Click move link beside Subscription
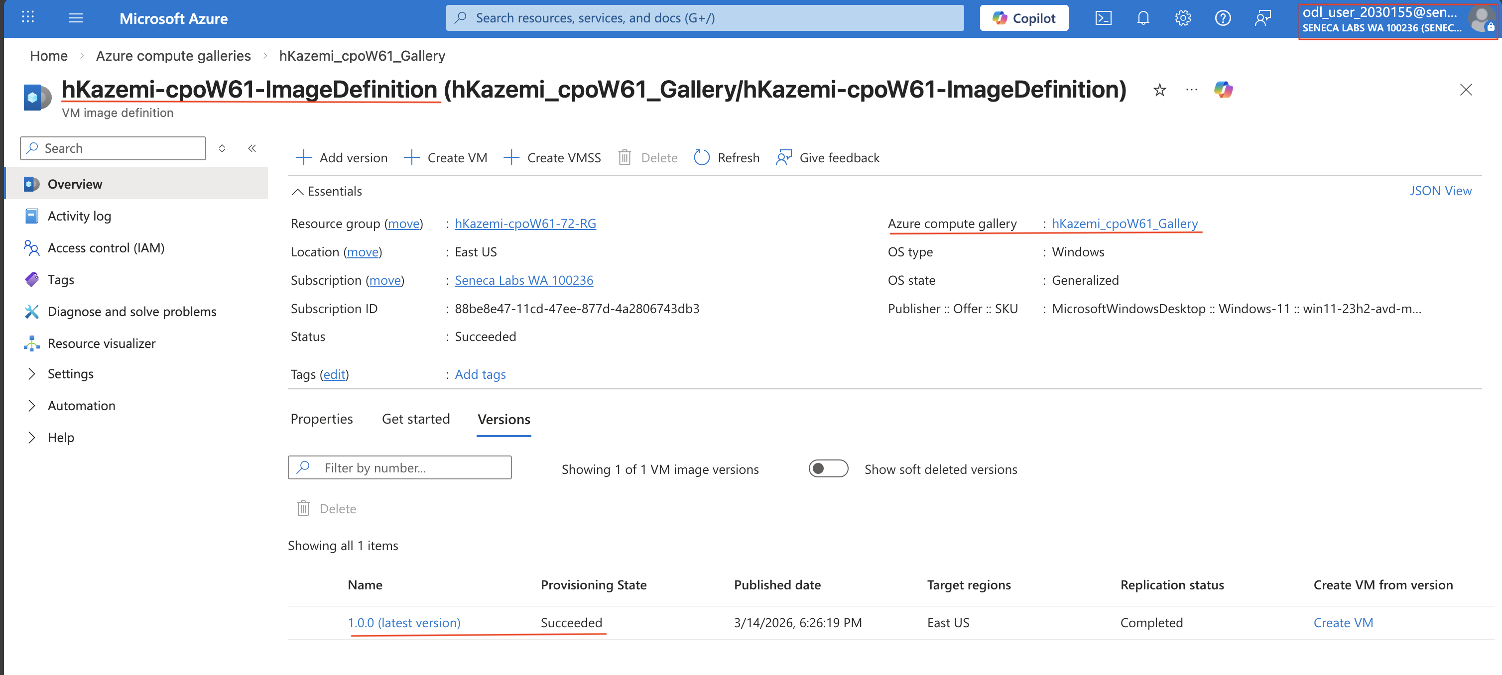Image resolution: width=1502 pixels, height=675 pixels. click(x=385, y=280)
